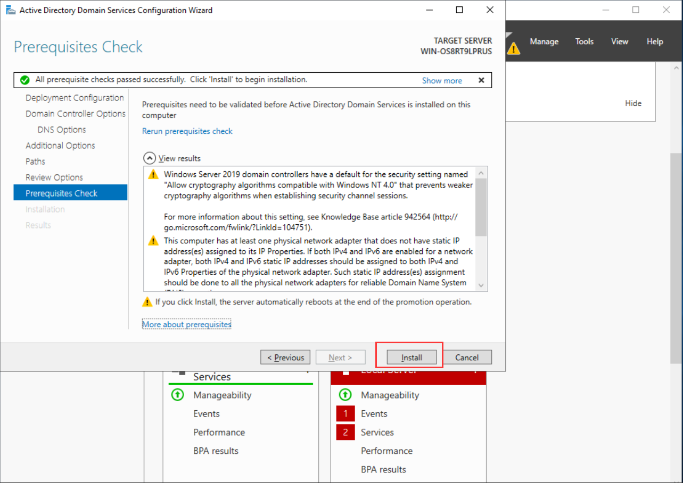Open the Manage menu

(544, 41)
